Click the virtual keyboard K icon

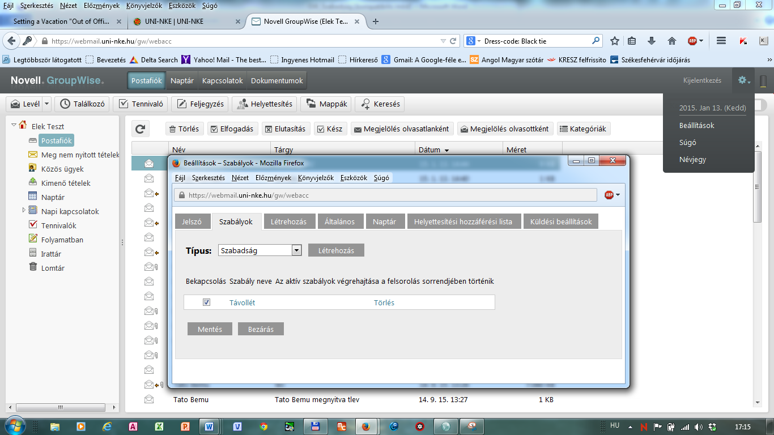click(763, 41)
